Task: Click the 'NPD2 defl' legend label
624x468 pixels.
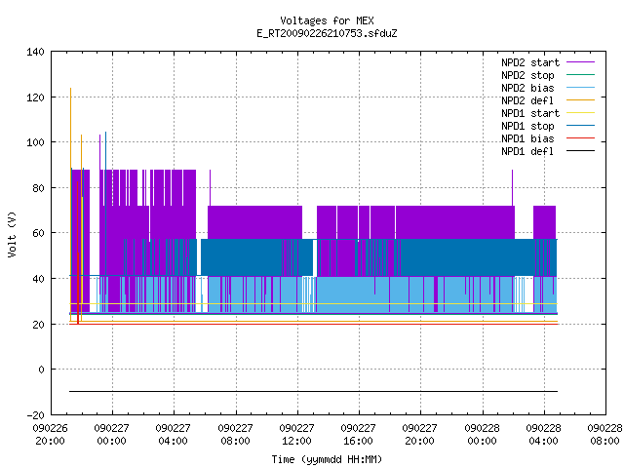Action: click(x=527, y=100)
